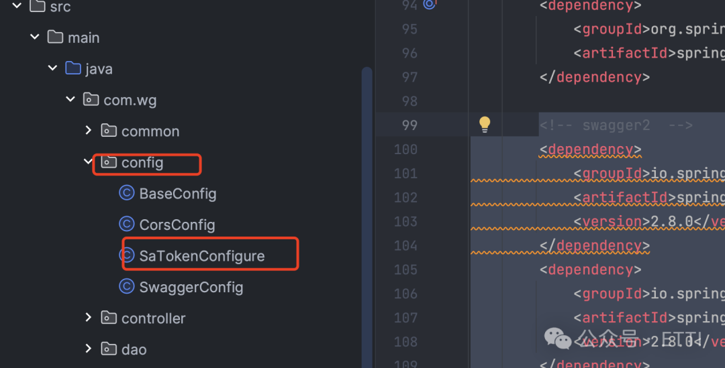Click the SaTokenConfigure class icon
Viewport: 725px width, 368px height.
[x=126, y=255]
